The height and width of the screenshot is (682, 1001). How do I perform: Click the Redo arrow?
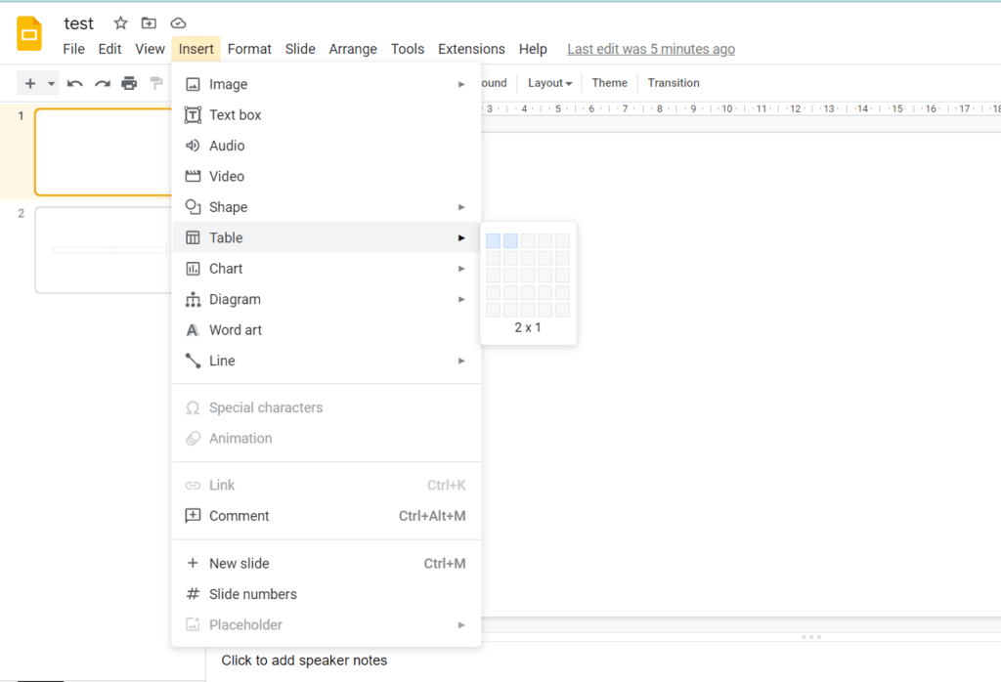coord(102,83)
